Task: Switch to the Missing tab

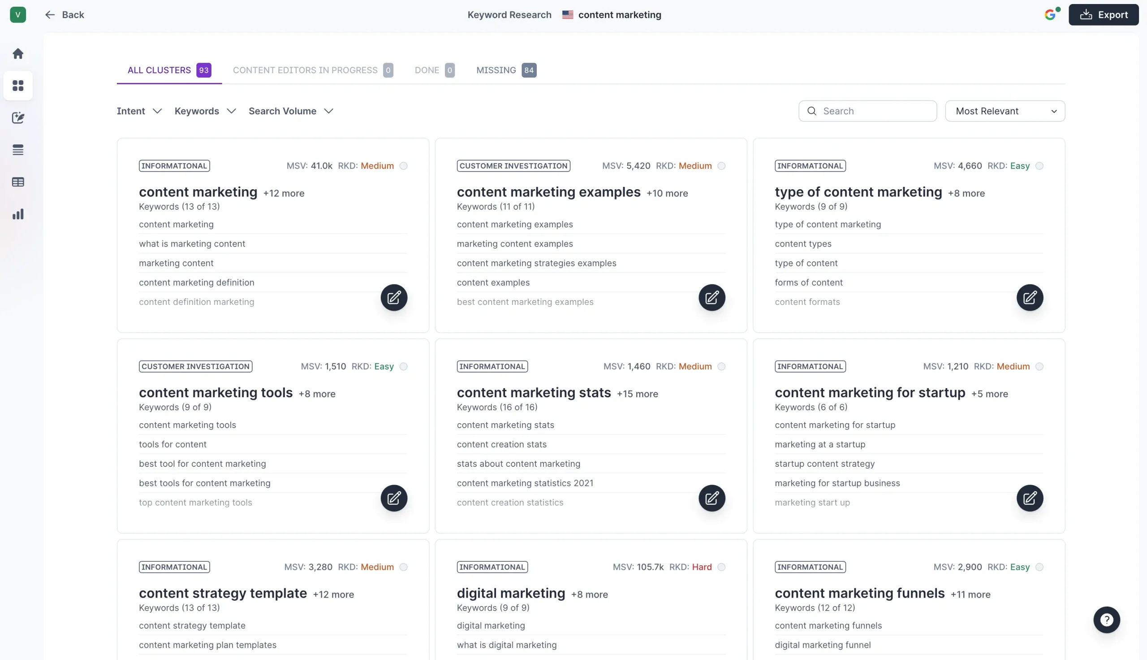Action: click(506, 70)
